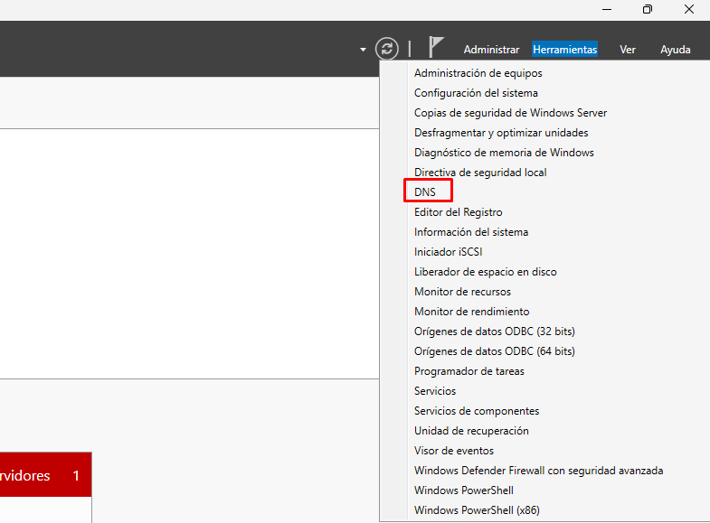Open the notifications flag icon
Image resolution: width=710 pixels, height=523 pixels.
[436, 49]
